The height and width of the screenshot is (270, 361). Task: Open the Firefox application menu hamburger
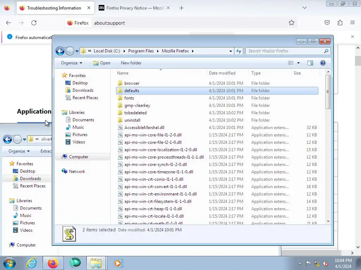(353, 22)
